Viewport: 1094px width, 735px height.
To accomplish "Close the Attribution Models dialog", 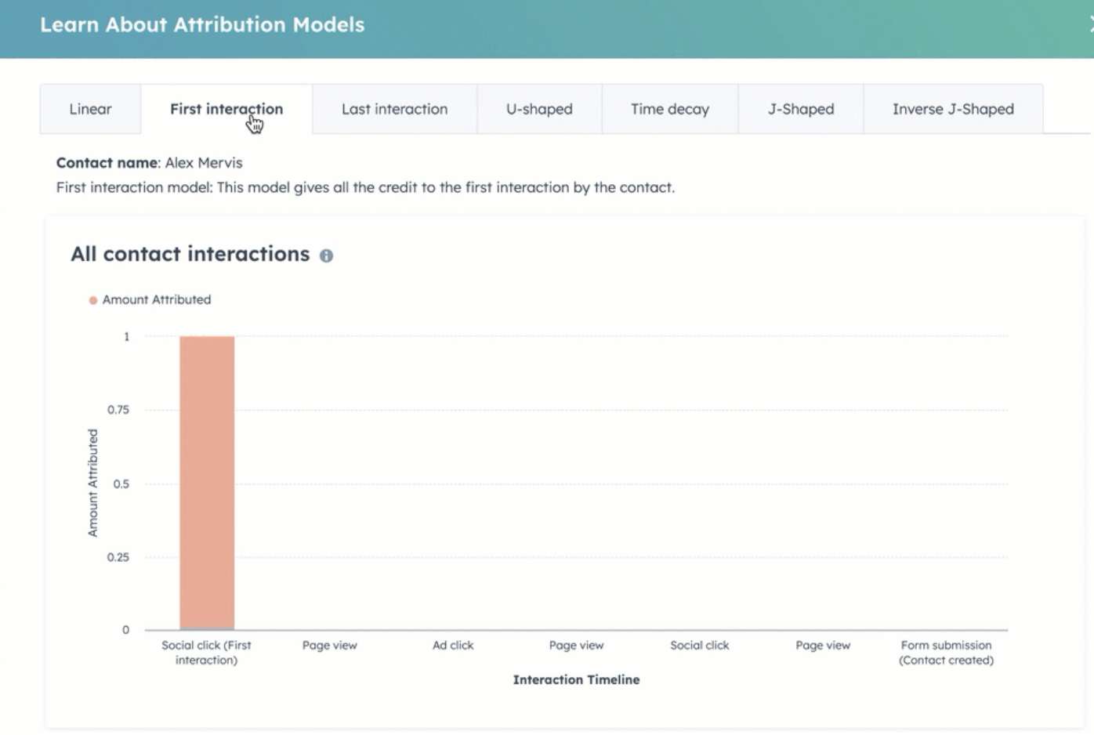I will point(1090,25).
